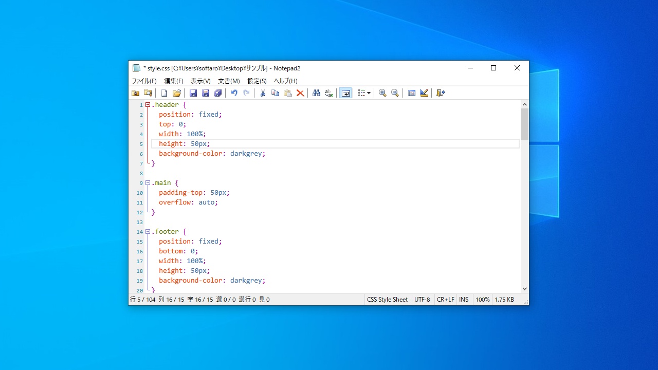
Task: Click the Redo arrow icon
Action: coord(247,93)
